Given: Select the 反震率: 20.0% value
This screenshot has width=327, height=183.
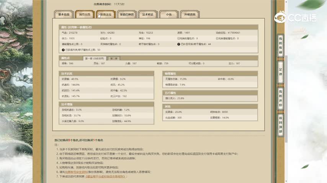Looking at the screenshot, I should tap(174, 112).
